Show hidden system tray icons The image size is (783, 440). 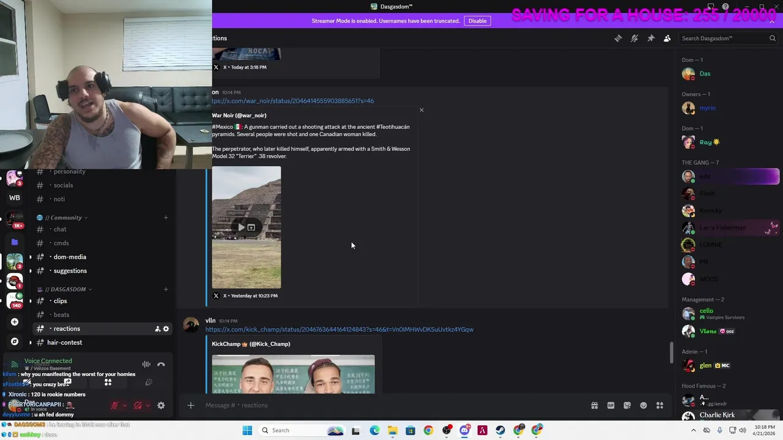click(693, 430)
